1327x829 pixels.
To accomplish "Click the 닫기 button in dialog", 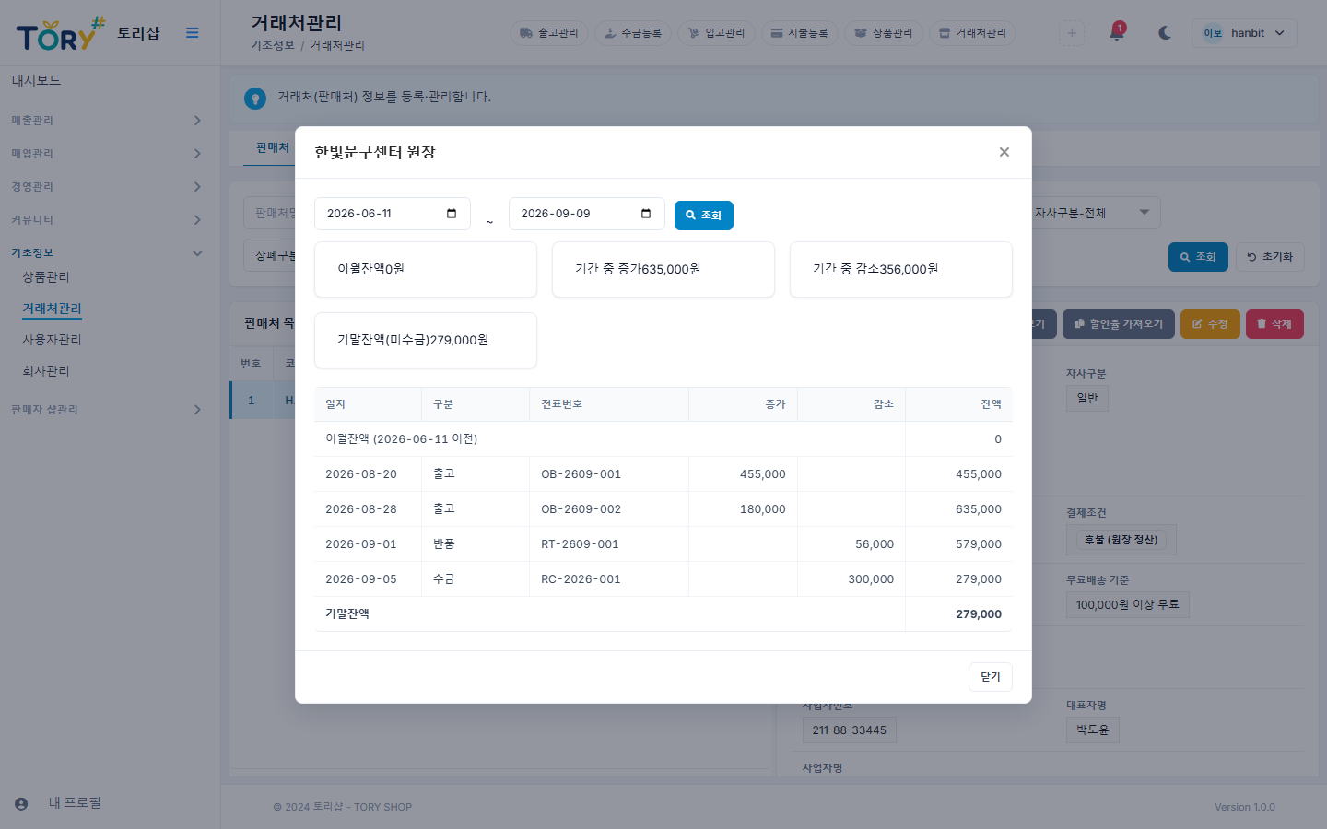I will (x=991, y=677).
